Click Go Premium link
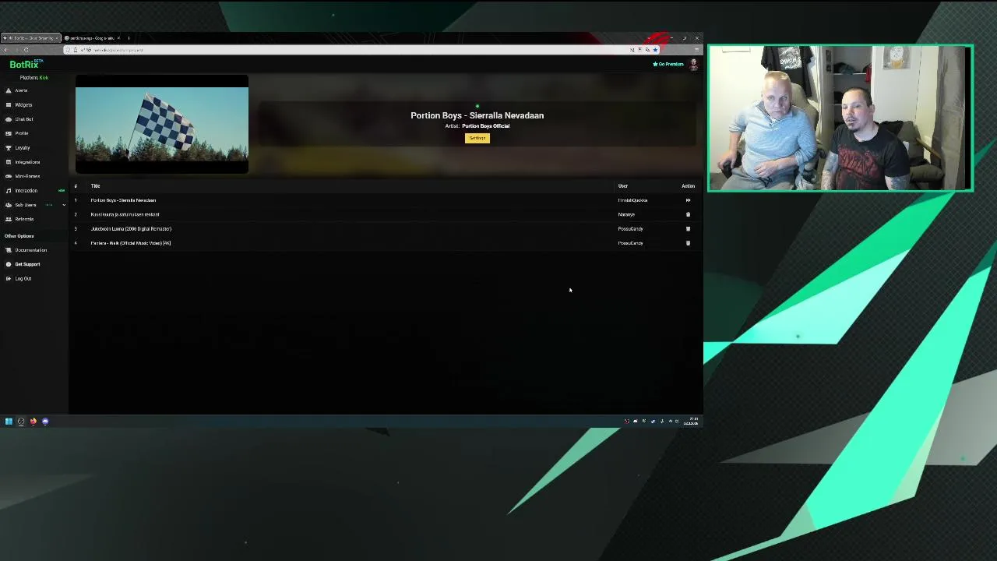This screenshot has width=997, height=561. [x=668, y=64]
